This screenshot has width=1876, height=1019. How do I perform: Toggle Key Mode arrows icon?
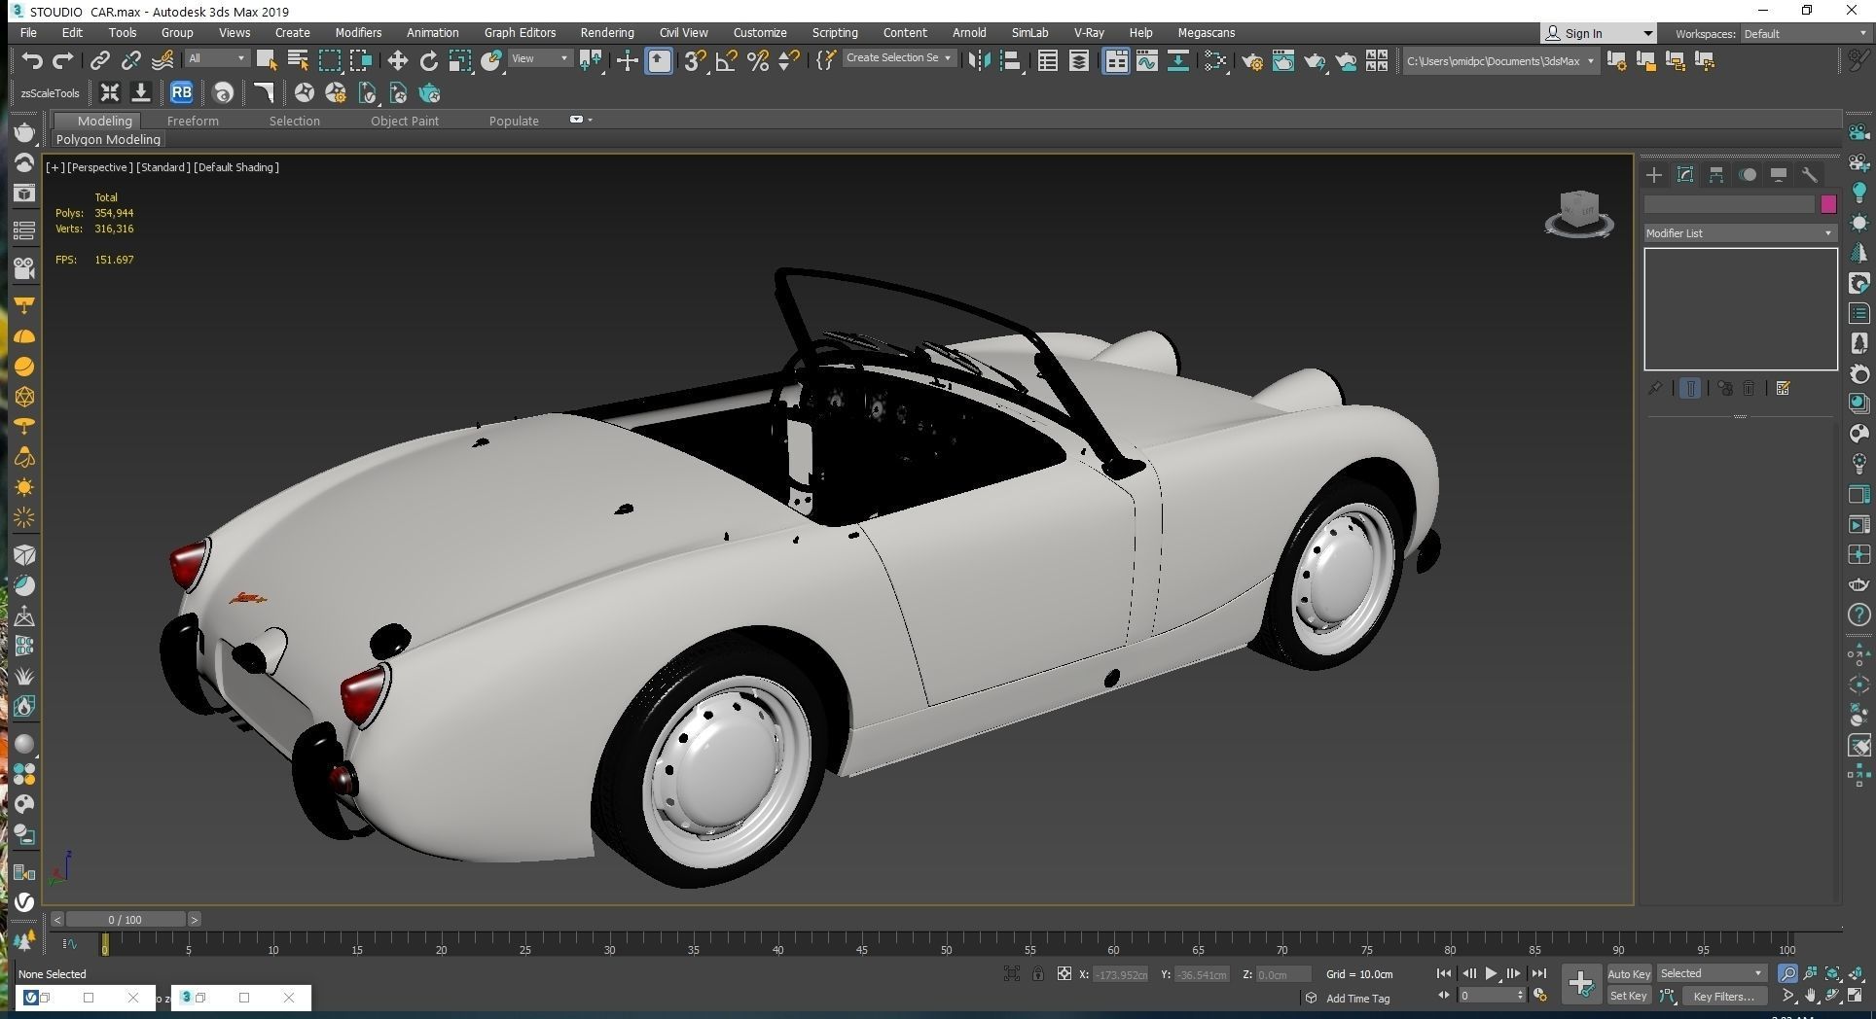coord(1444,996)
